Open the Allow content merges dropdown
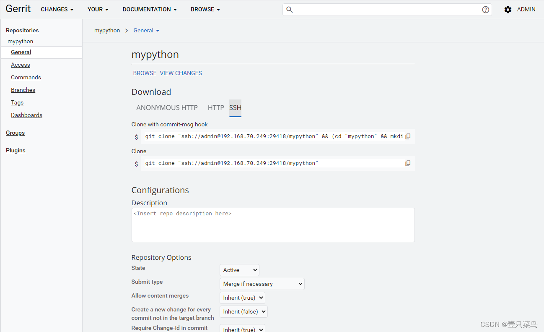The height and width of the screenshot is (332, 544). point(242,298)
